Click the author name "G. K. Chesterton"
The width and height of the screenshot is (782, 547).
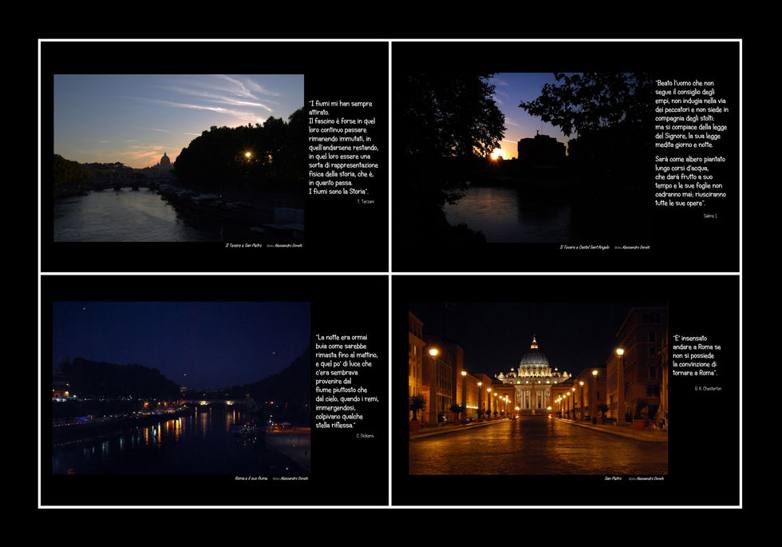coord(709,388)
